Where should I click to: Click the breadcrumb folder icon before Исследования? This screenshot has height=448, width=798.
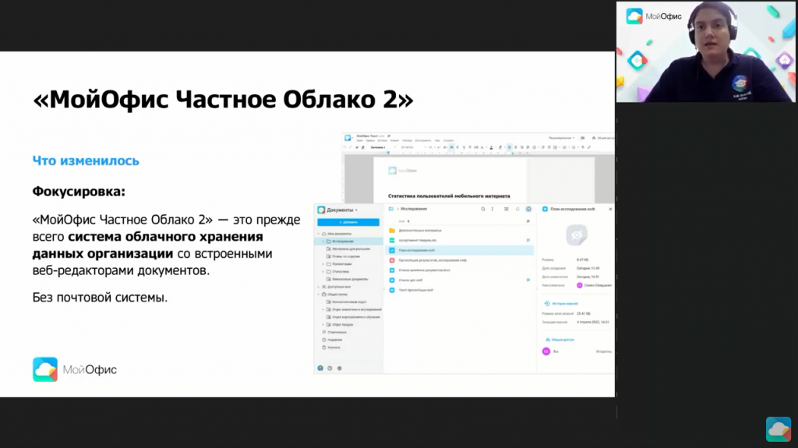pyautogui.click(x=391, y=209)
